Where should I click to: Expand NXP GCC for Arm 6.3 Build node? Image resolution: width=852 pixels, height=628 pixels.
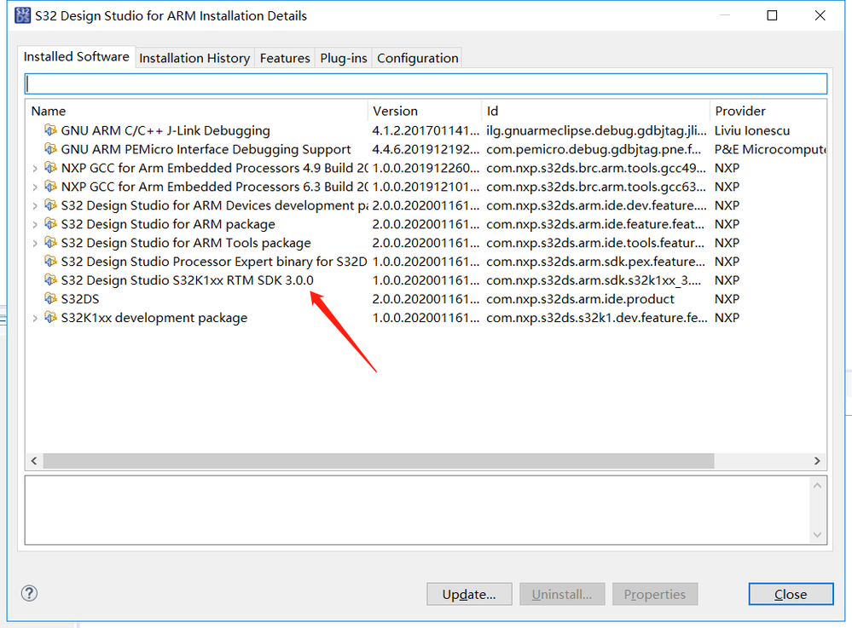pyautogui.click(x=35, y=187)
